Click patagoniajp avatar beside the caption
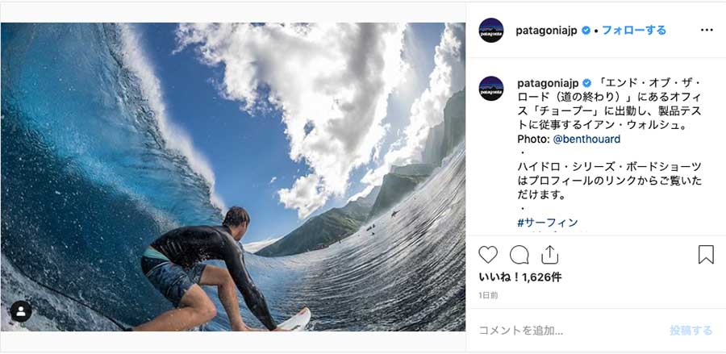 point(490,88)
